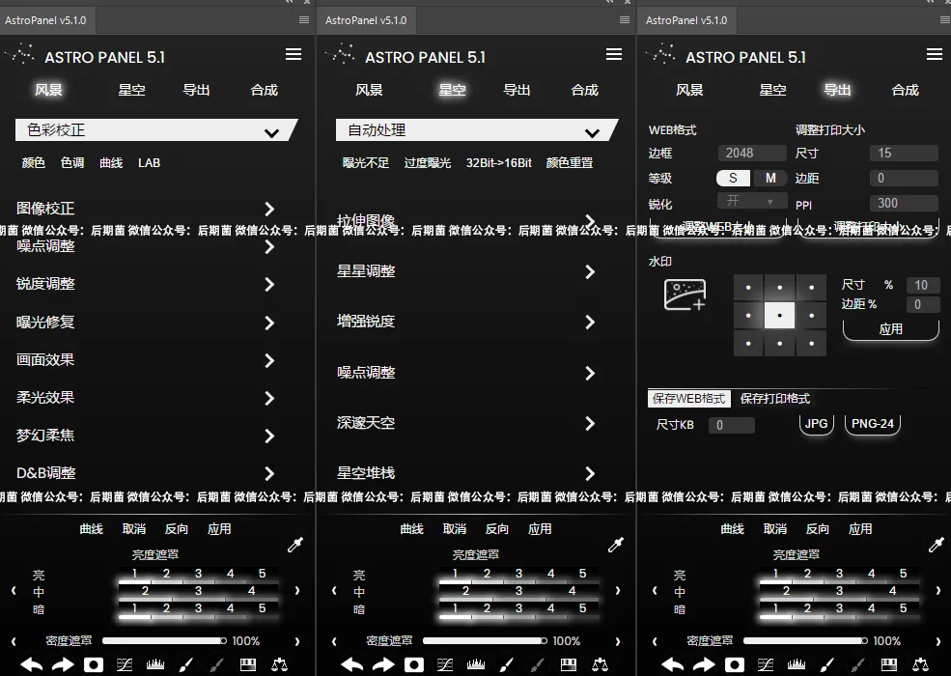
Task: Click the 尺寸KB input field
Action: [x=732, y=425]
